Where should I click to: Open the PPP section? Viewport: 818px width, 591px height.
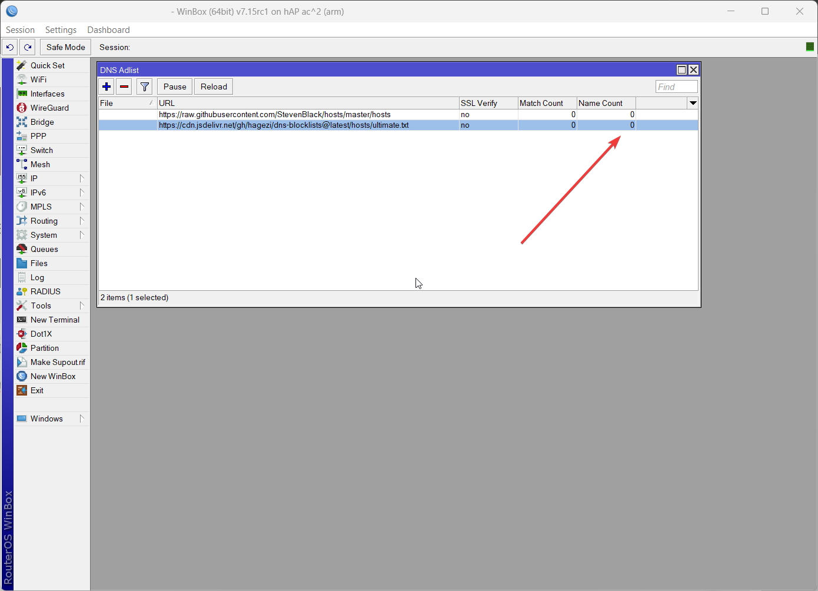pyautogui.click(x=52, y=136)
